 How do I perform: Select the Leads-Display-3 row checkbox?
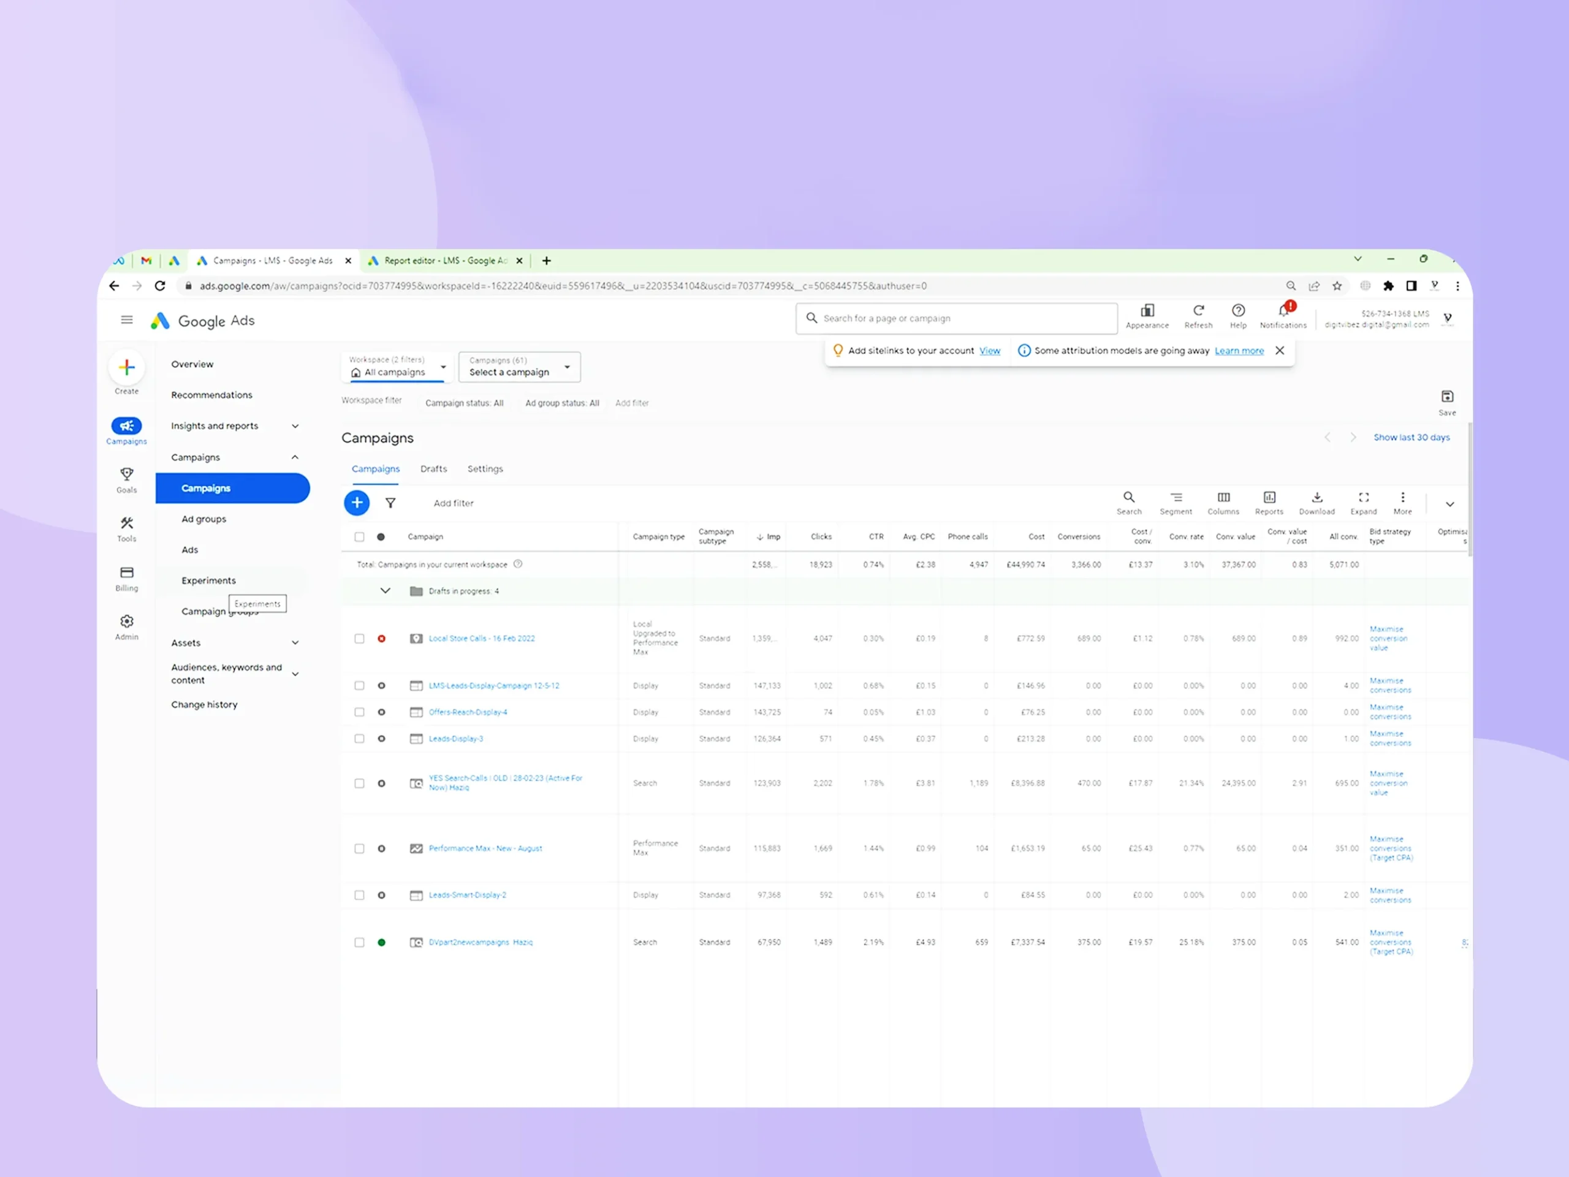[360, 739]
